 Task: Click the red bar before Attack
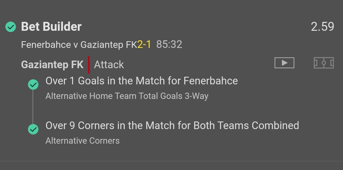tap(89, 64)
